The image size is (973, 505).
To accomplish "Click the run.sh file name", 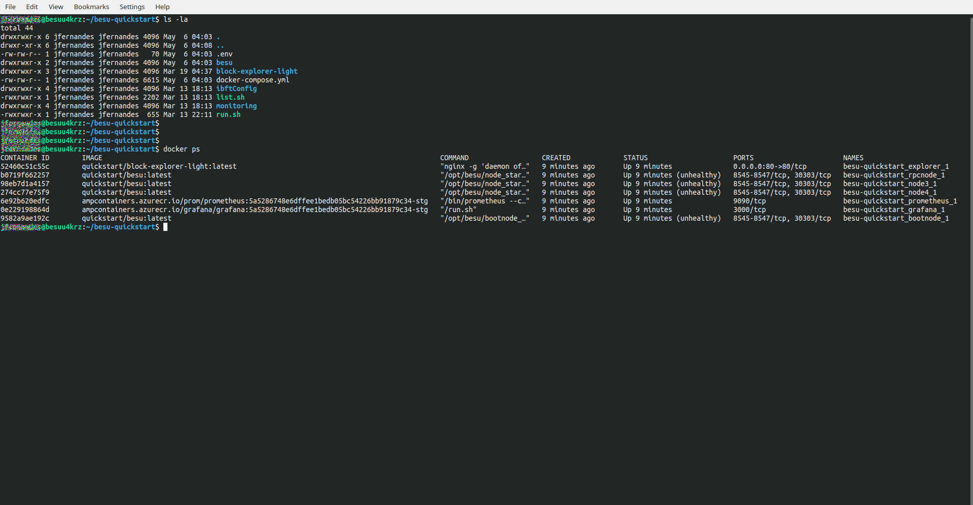I will coord(228,114).
